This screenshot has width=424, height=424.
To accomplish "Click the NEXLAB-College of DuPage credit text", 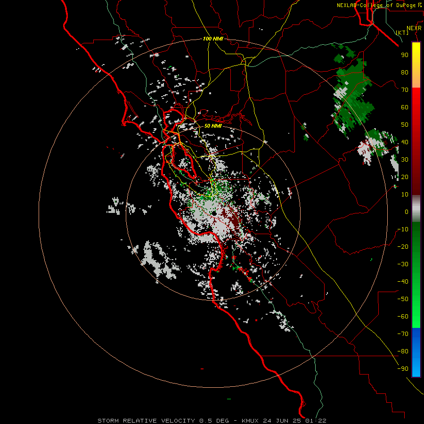I will [x=379, y=5].
